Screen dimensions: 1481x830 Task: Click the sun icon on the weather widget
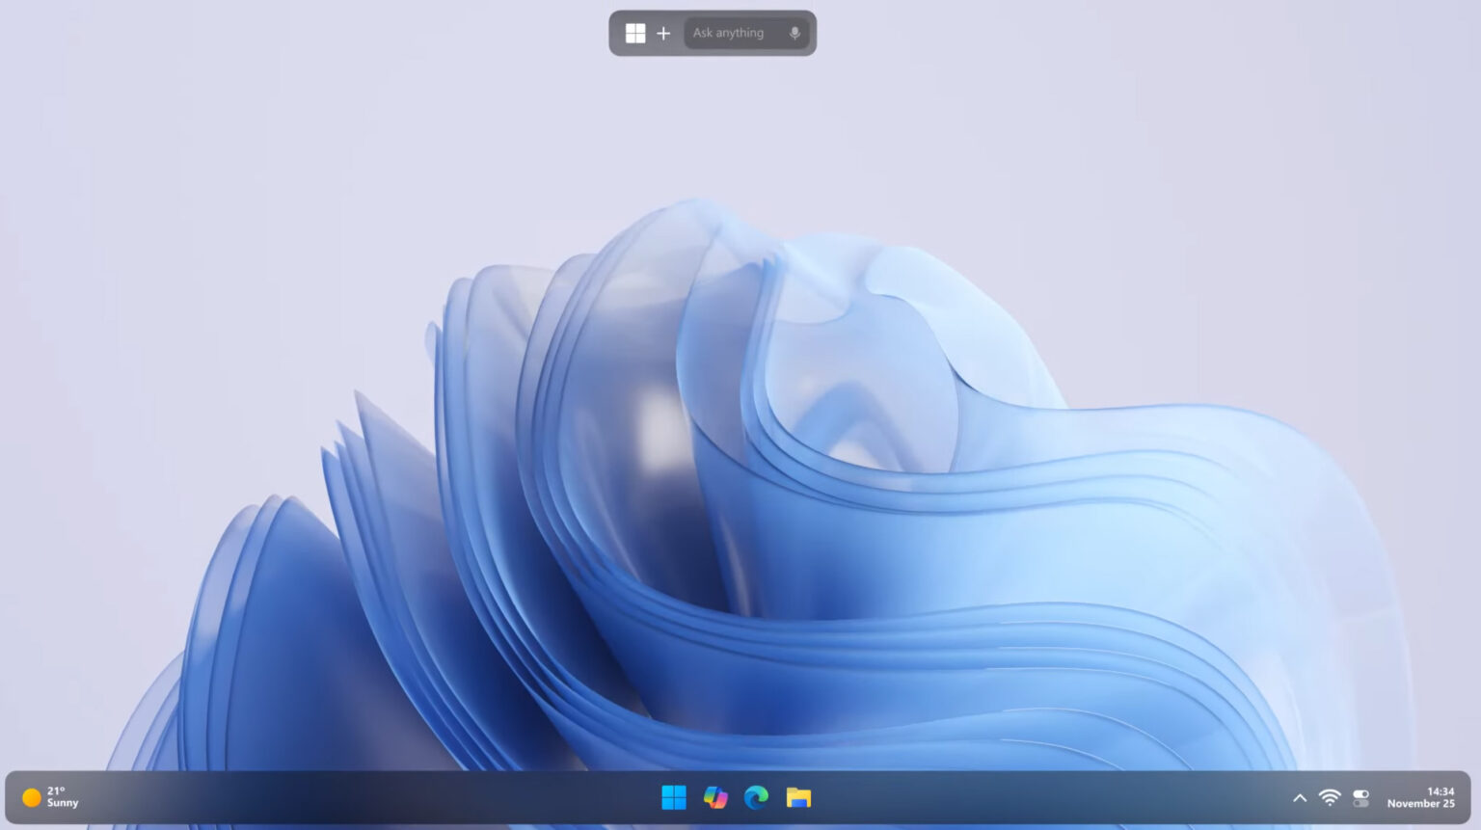pos(31,797)
